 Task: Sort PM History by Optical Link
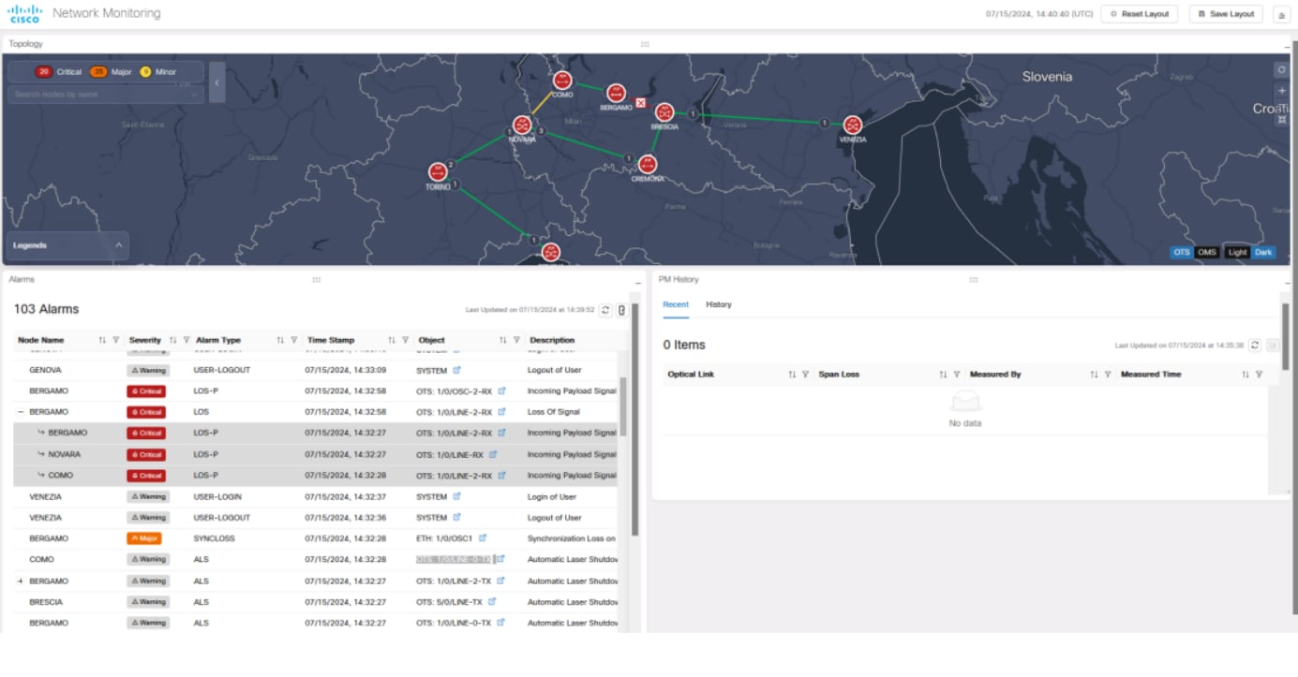click(792, 375)
